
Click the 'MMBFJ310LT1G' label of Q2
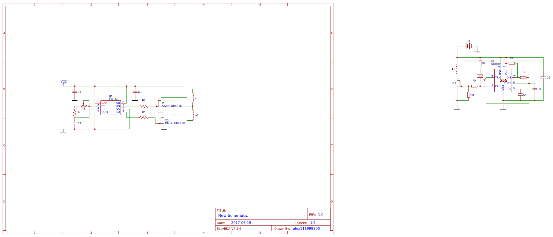coord(175,123)
